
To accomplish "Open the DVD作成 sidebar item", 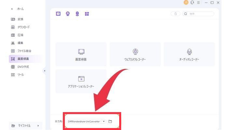I will [x=23, y=67].
